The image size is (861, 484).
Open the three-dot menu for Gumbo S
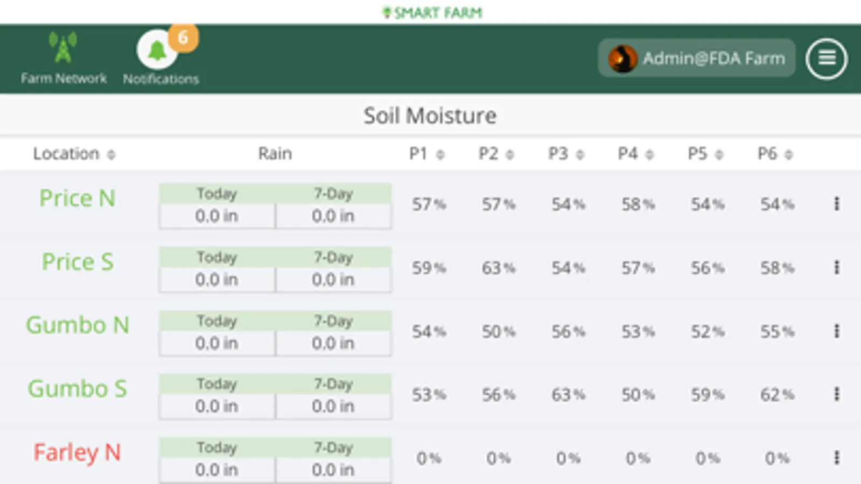(x=836, y=394)
